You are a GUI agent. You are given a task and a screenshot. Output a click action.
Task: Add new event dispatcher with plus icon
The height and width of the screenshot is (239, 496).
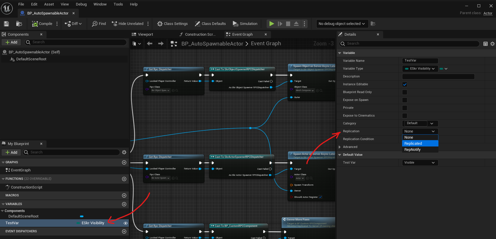[124, 231]
